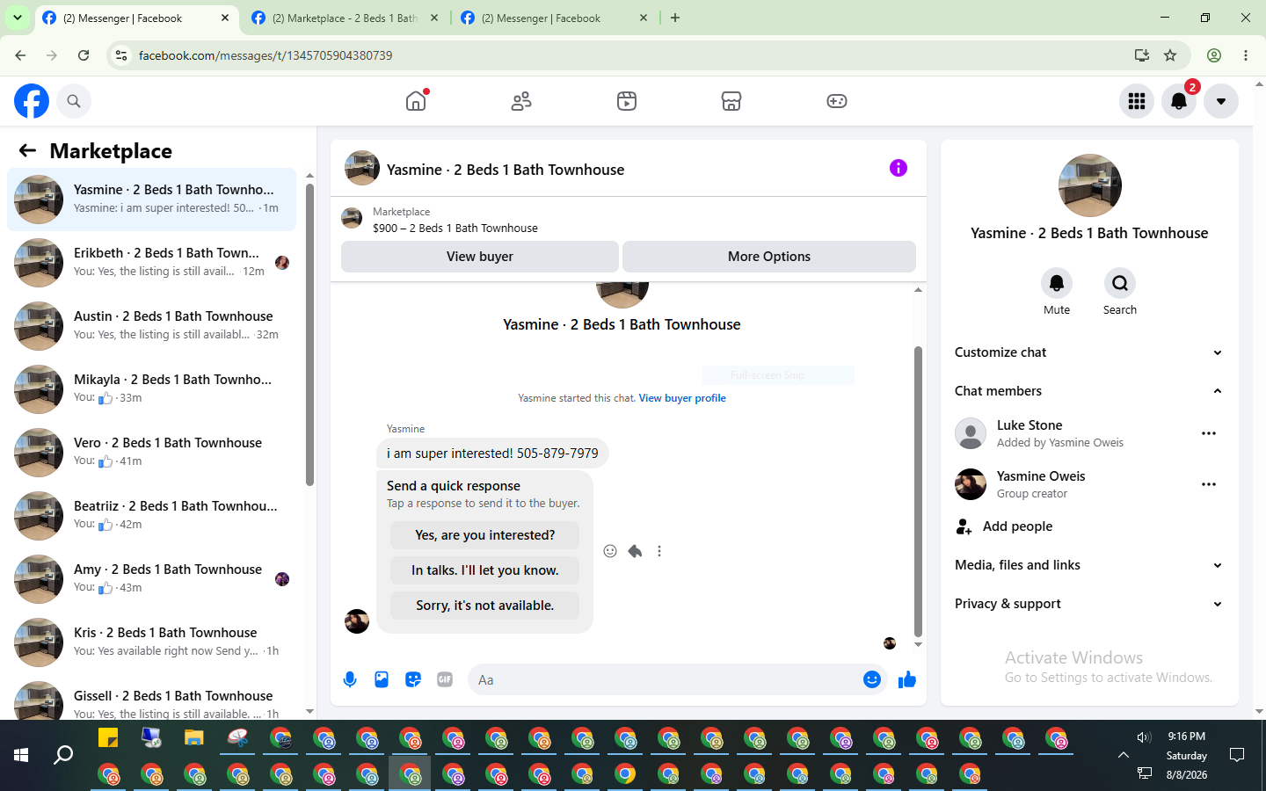Image resolution: width=1266 pixels, height=791 pixels.
Task: Open Chrome profile icon
Action: (1214, 55)
